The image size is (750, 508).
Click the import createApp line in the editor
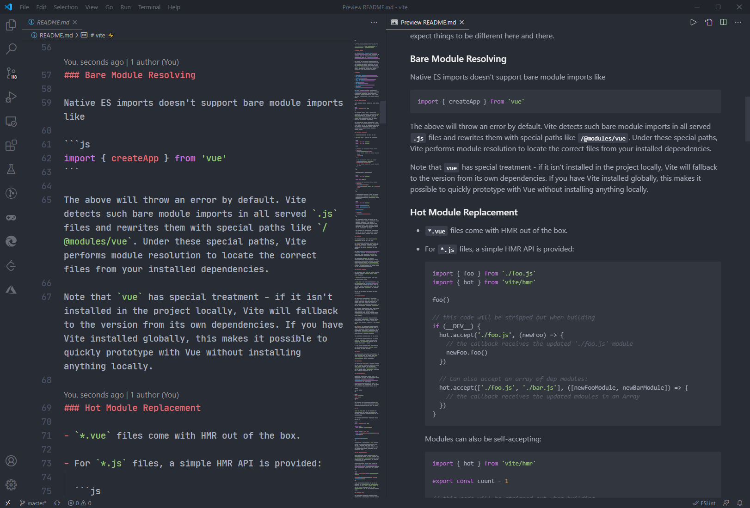(145, 158)
